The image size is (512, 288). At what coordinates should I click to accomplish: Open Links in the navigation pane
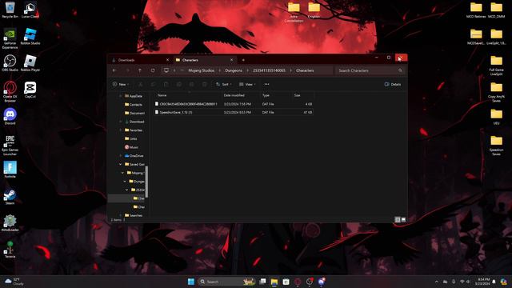coord(131,138)
